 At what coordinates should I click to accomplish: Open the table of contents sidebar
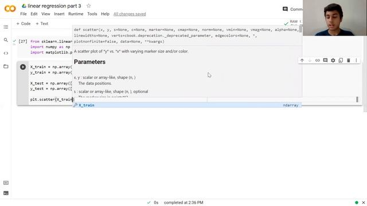(6, 27)
